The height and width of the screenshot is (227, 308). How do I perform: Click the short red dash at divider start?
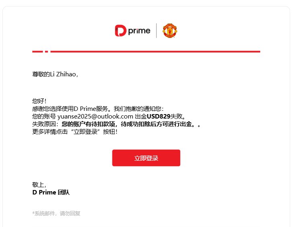[37, 51]
